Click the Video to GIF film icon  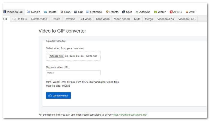5,12
